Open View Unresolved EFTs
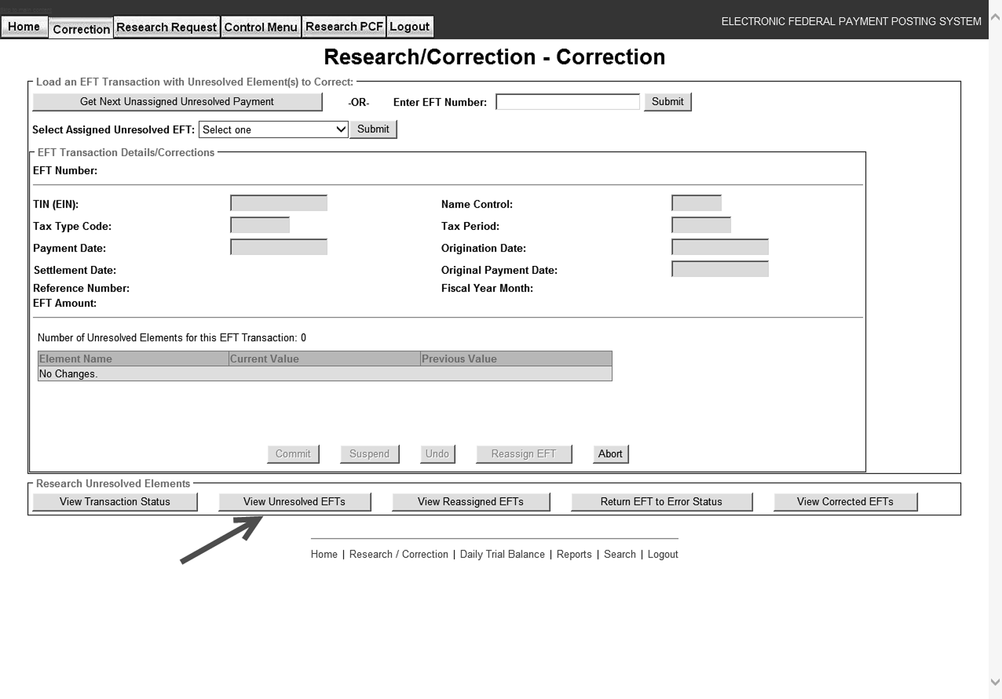Image resolution: width=1002 pixels, height=699 pixels. point(294,502)
